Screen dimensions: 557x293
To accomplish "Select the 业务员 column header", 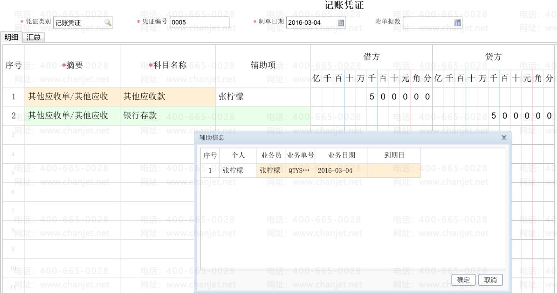I will pos(271,155).
